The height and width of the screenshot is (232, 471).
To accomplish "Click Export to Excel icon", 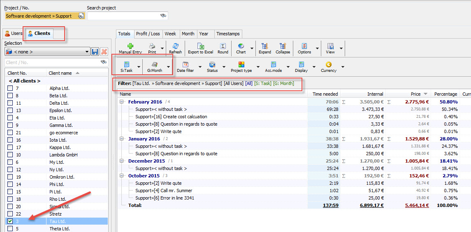I will coord(200,46).
